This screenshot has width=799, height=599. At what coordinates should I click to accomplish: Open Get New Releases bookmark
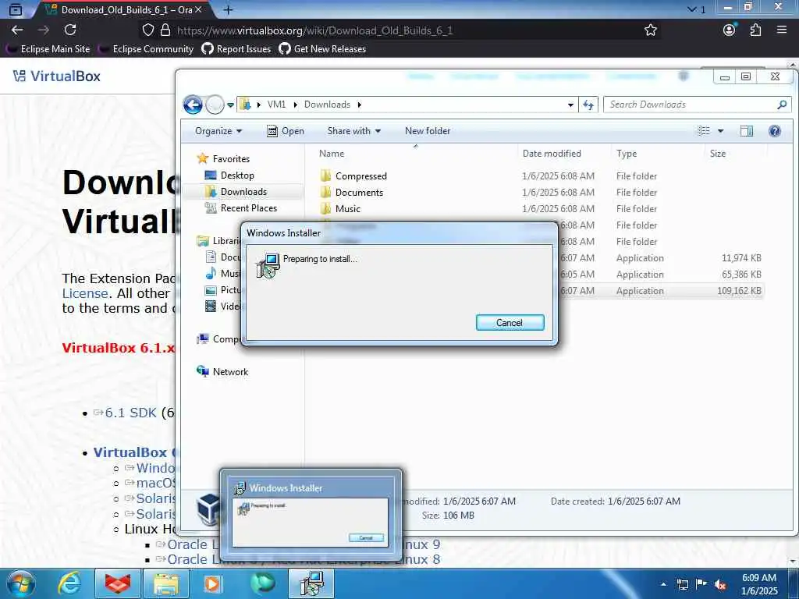coord(322,49)
